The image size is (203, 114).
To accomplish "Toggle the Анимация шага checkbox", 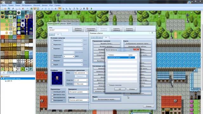I will point(52,92).
